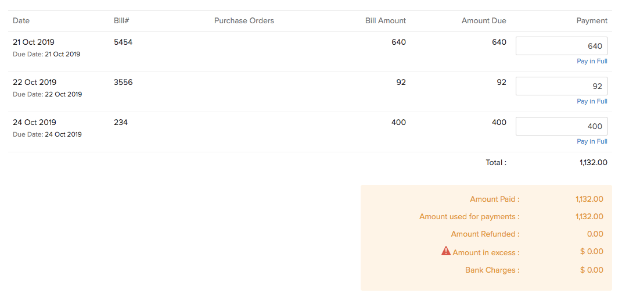Click the Amount Paid value in summary
This screenshot has width=622, height=300.
click(589, 199)
